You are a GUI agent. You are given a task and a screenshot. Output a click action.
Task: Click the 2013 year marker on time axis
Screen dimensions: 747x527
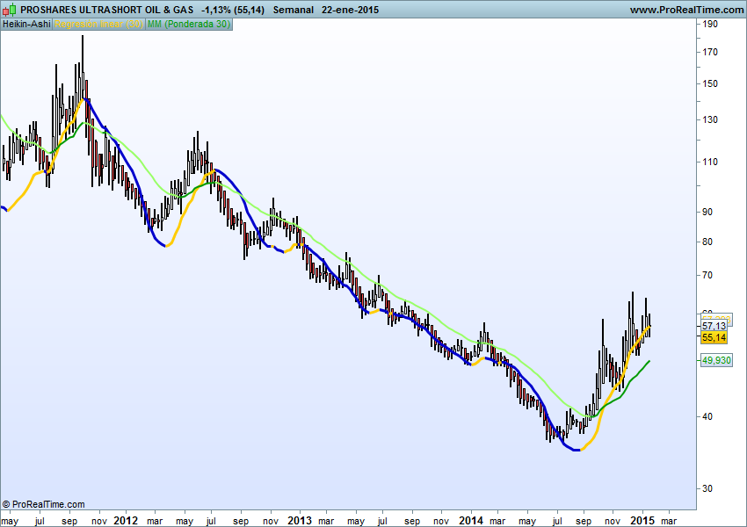click(x=300, y=519)
